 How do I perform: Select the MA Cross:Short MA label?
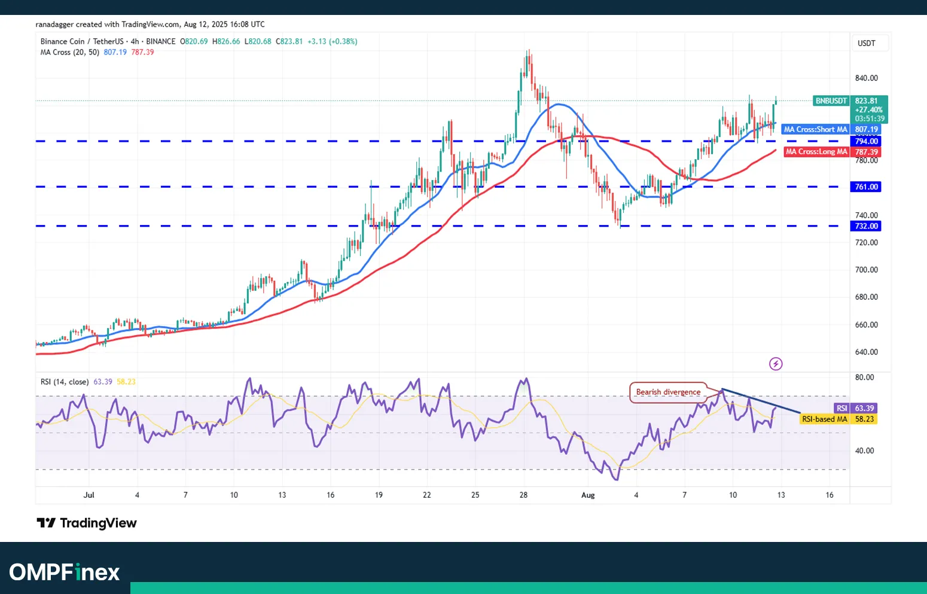tap(815, 129)
